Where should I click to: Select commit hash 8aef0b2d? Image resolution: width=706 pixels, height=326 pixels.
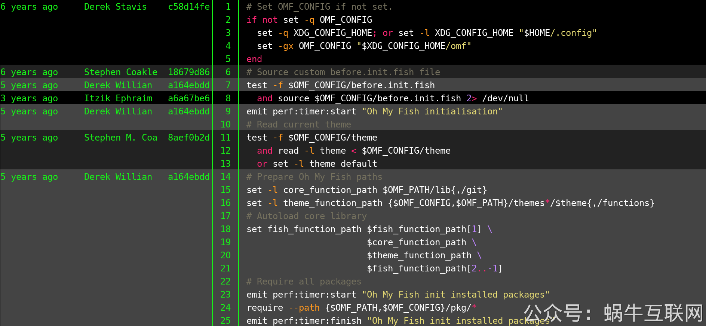click(x=189, y=138)
